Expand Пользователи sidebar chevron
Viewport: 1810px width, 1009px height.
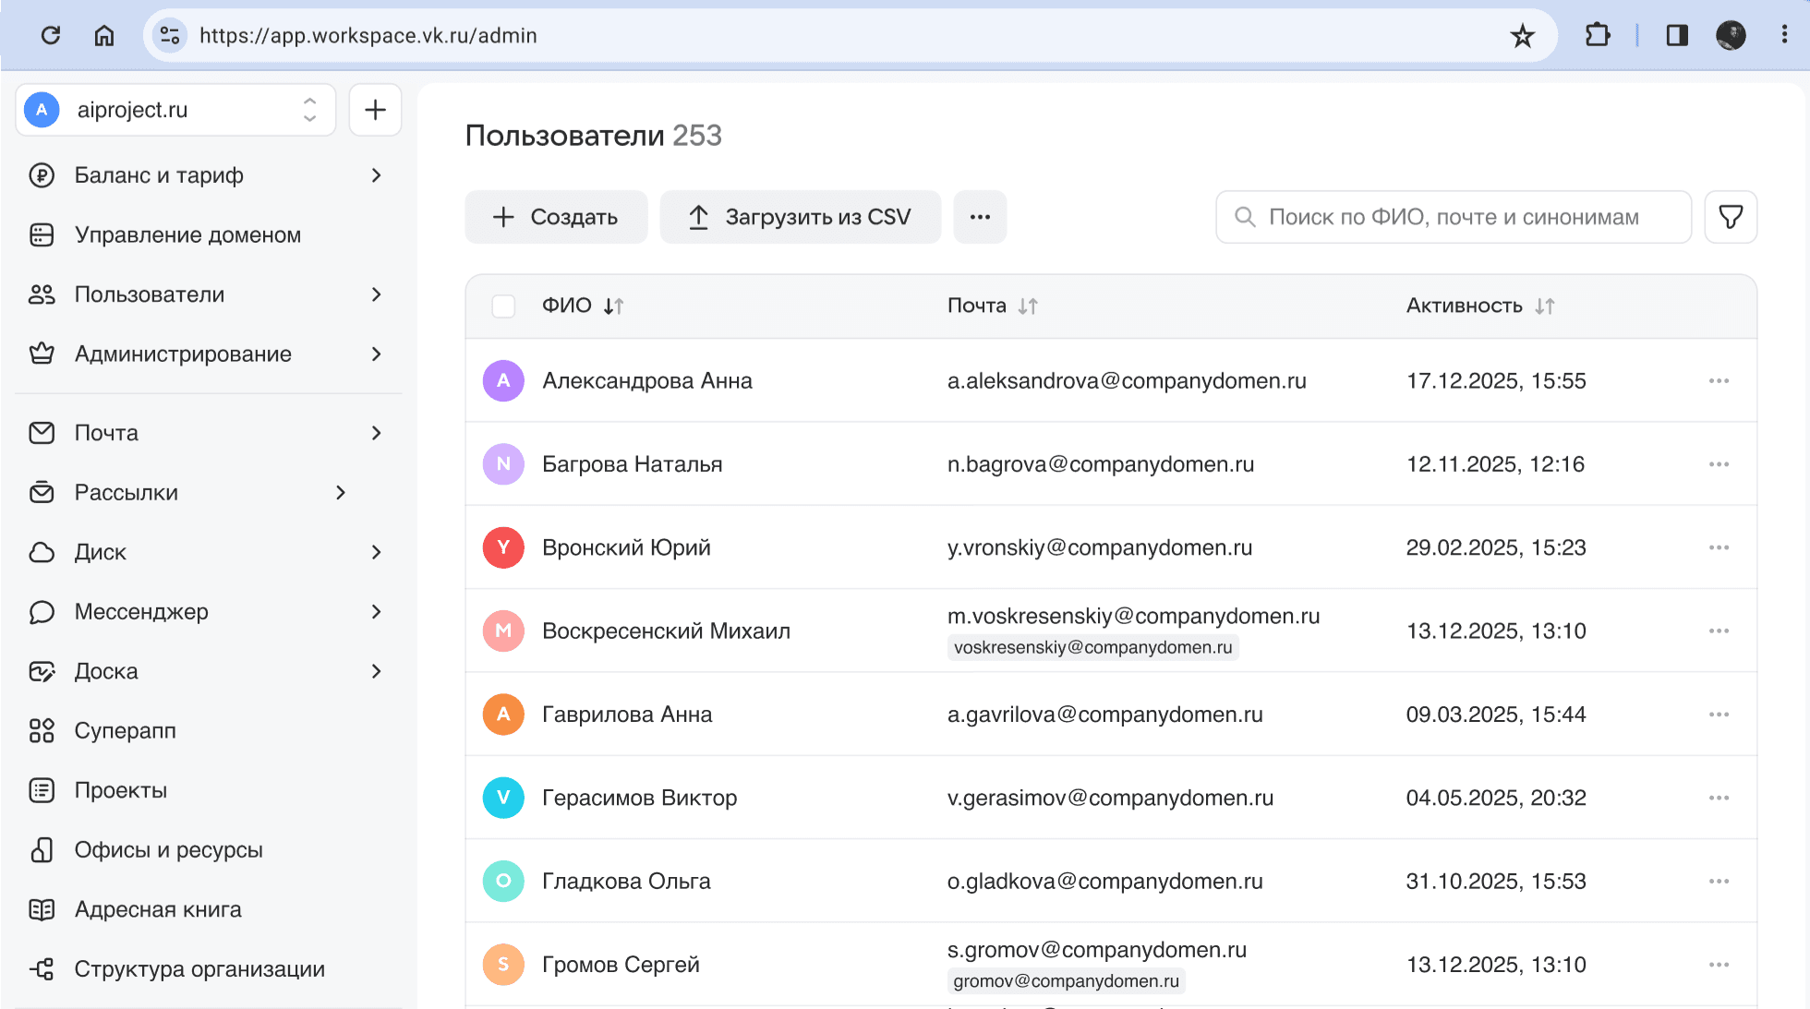[376, 294]
